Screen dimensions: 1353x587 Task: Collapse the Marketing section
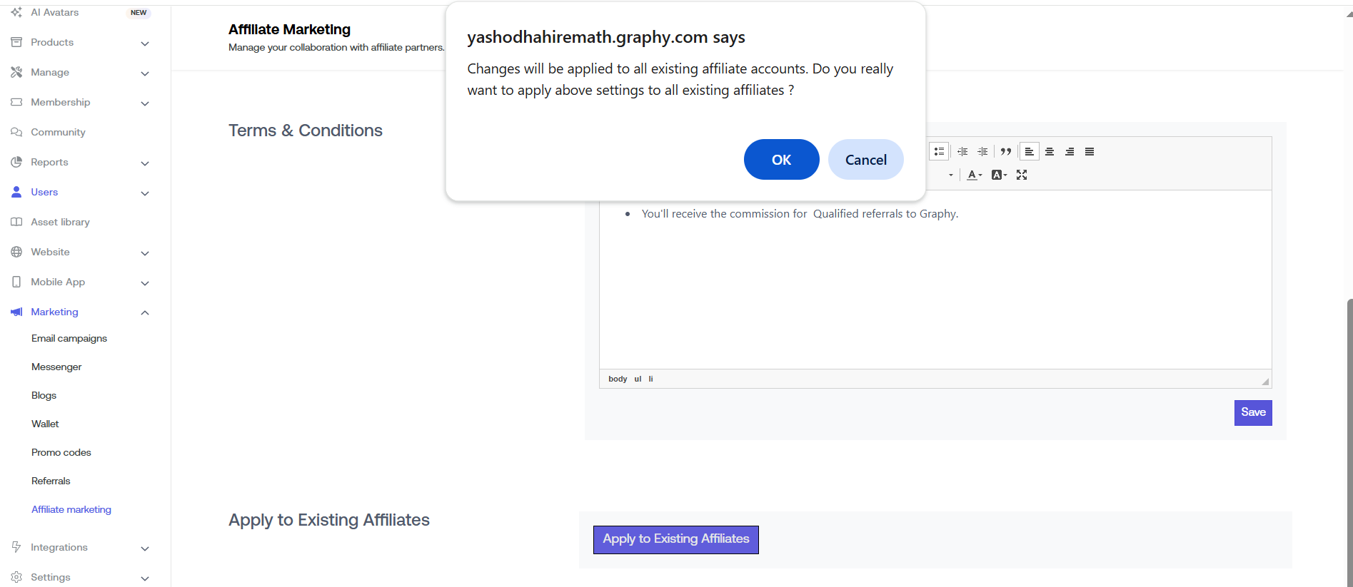pos(145,312)
